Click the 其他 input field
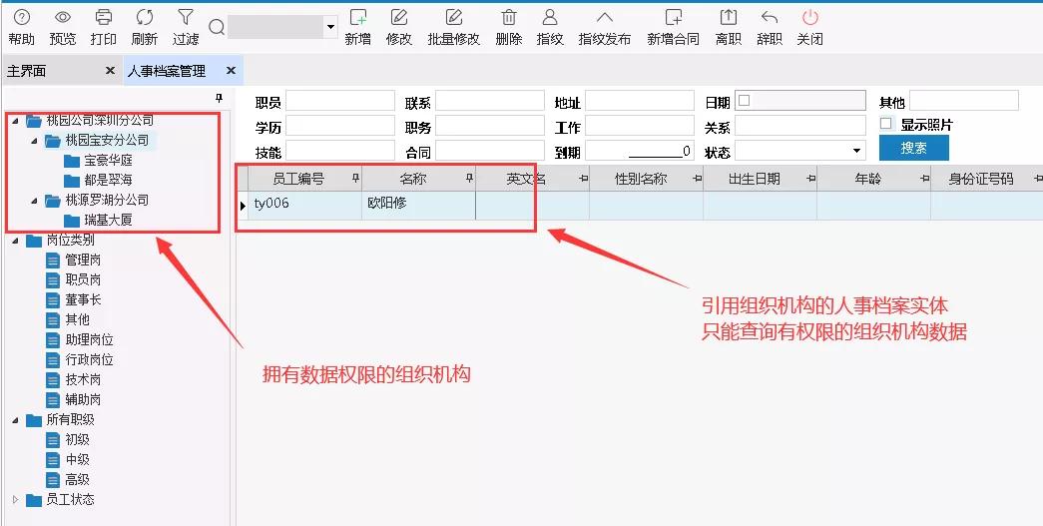This screenshot has width=1043, height=526. pos(964,101)
